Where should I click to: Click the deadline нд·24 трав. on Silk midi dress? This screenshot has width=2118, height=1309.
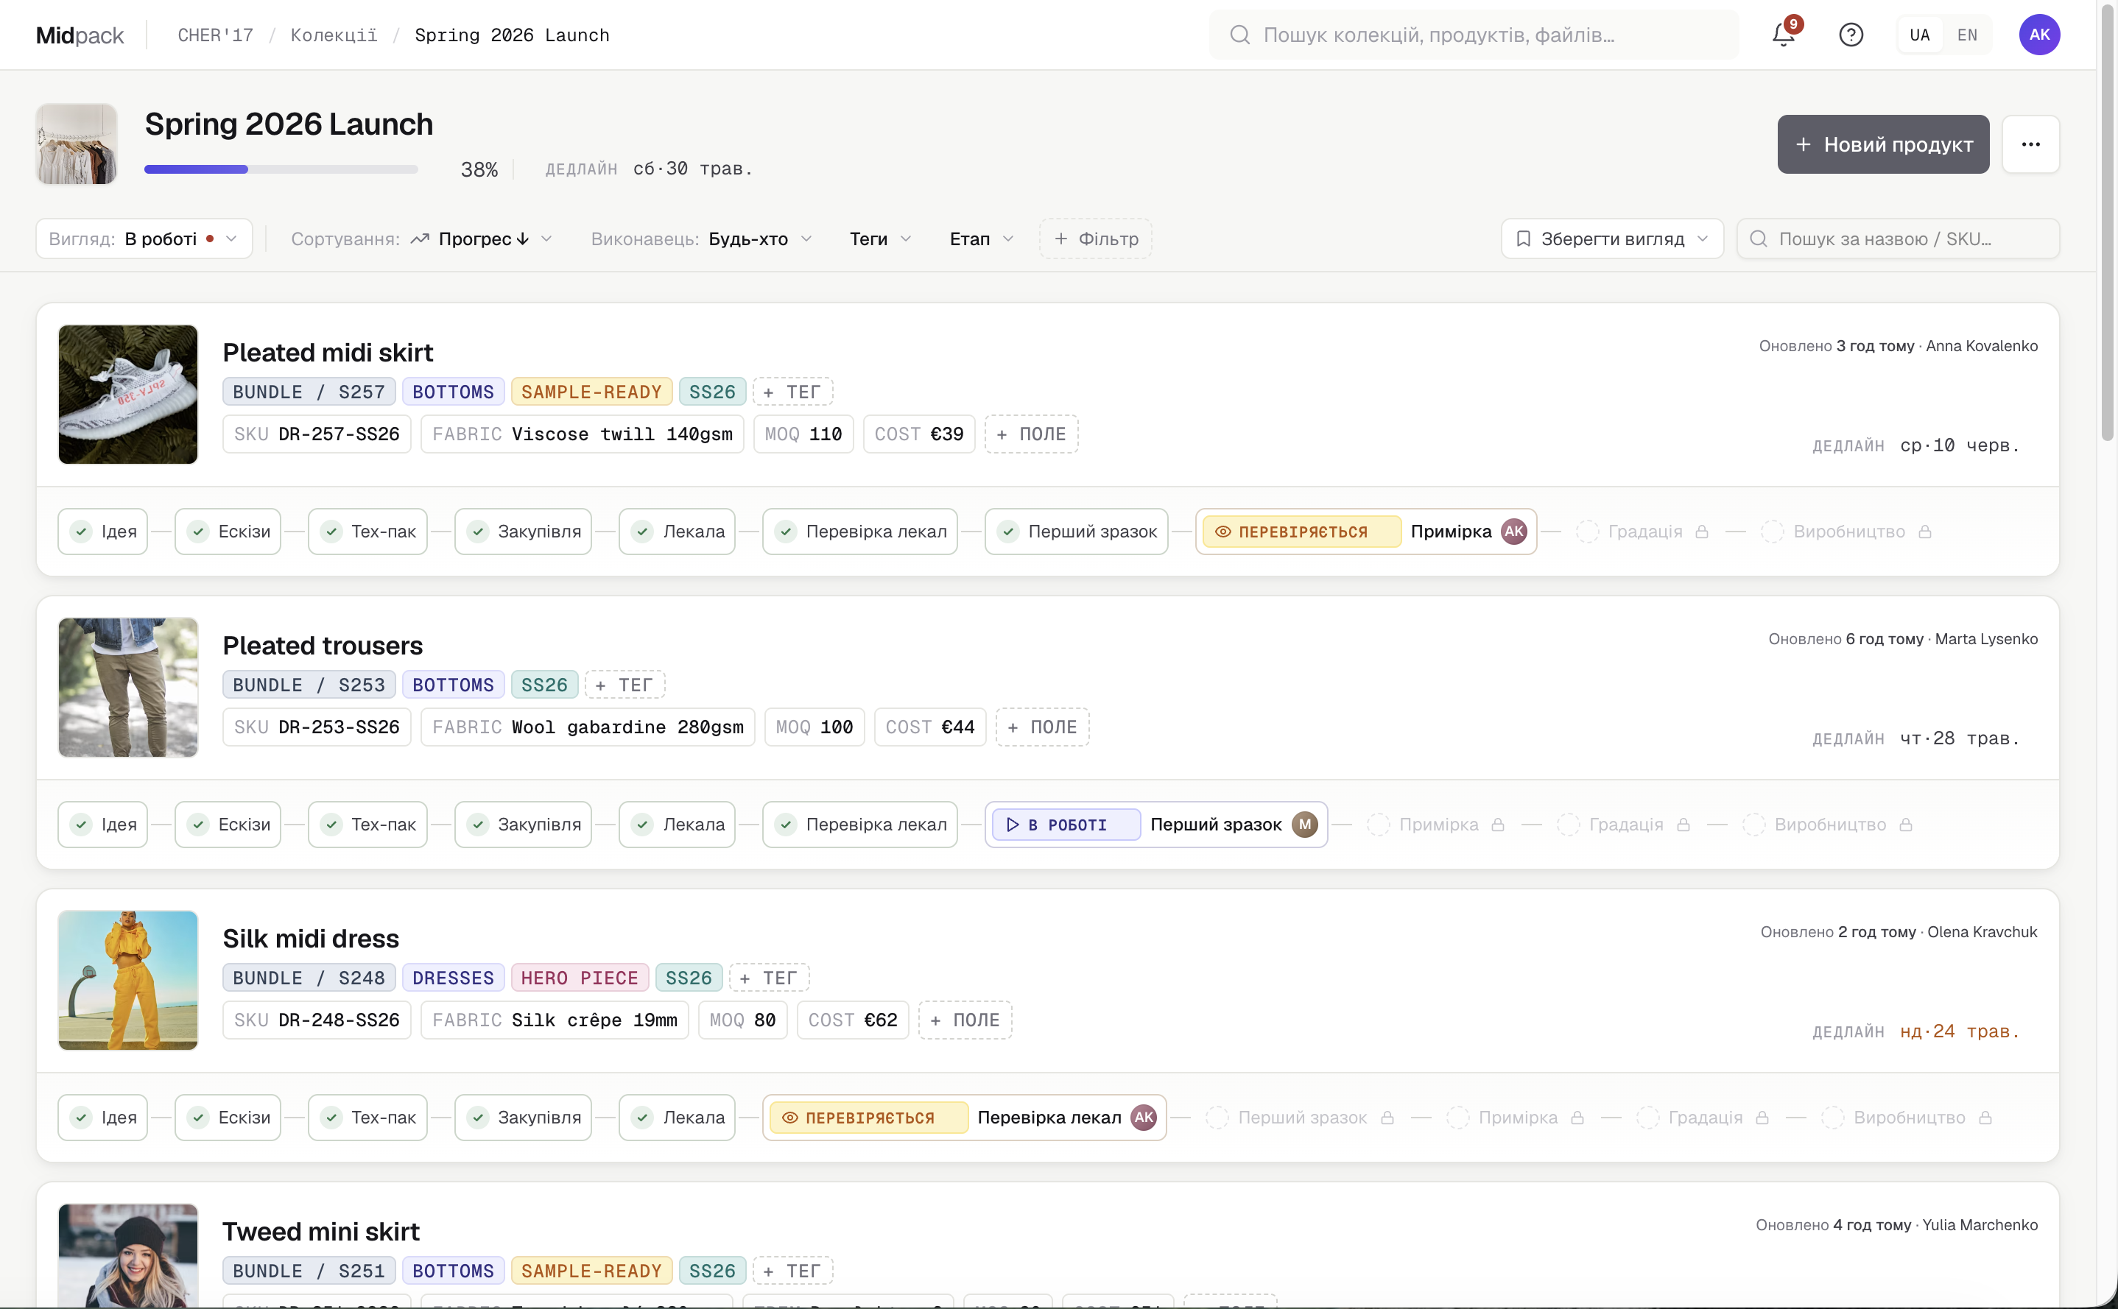pyautogui.click(x=1960, y=1032)
